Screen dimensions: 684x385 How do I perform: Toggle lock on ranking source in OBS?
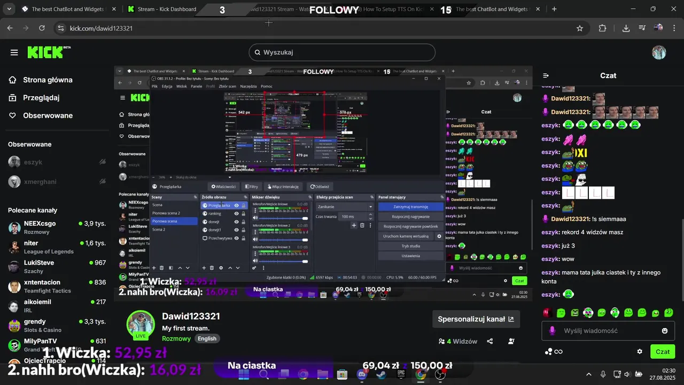click(x=244, y=213)
